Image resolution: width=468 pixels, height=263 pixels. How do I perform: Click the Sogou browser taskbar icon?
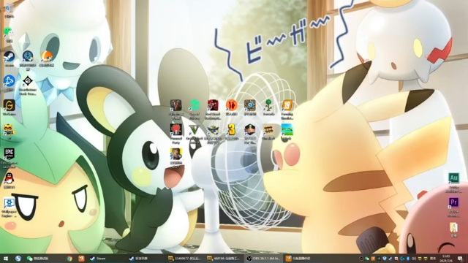(x=18, y=259)
